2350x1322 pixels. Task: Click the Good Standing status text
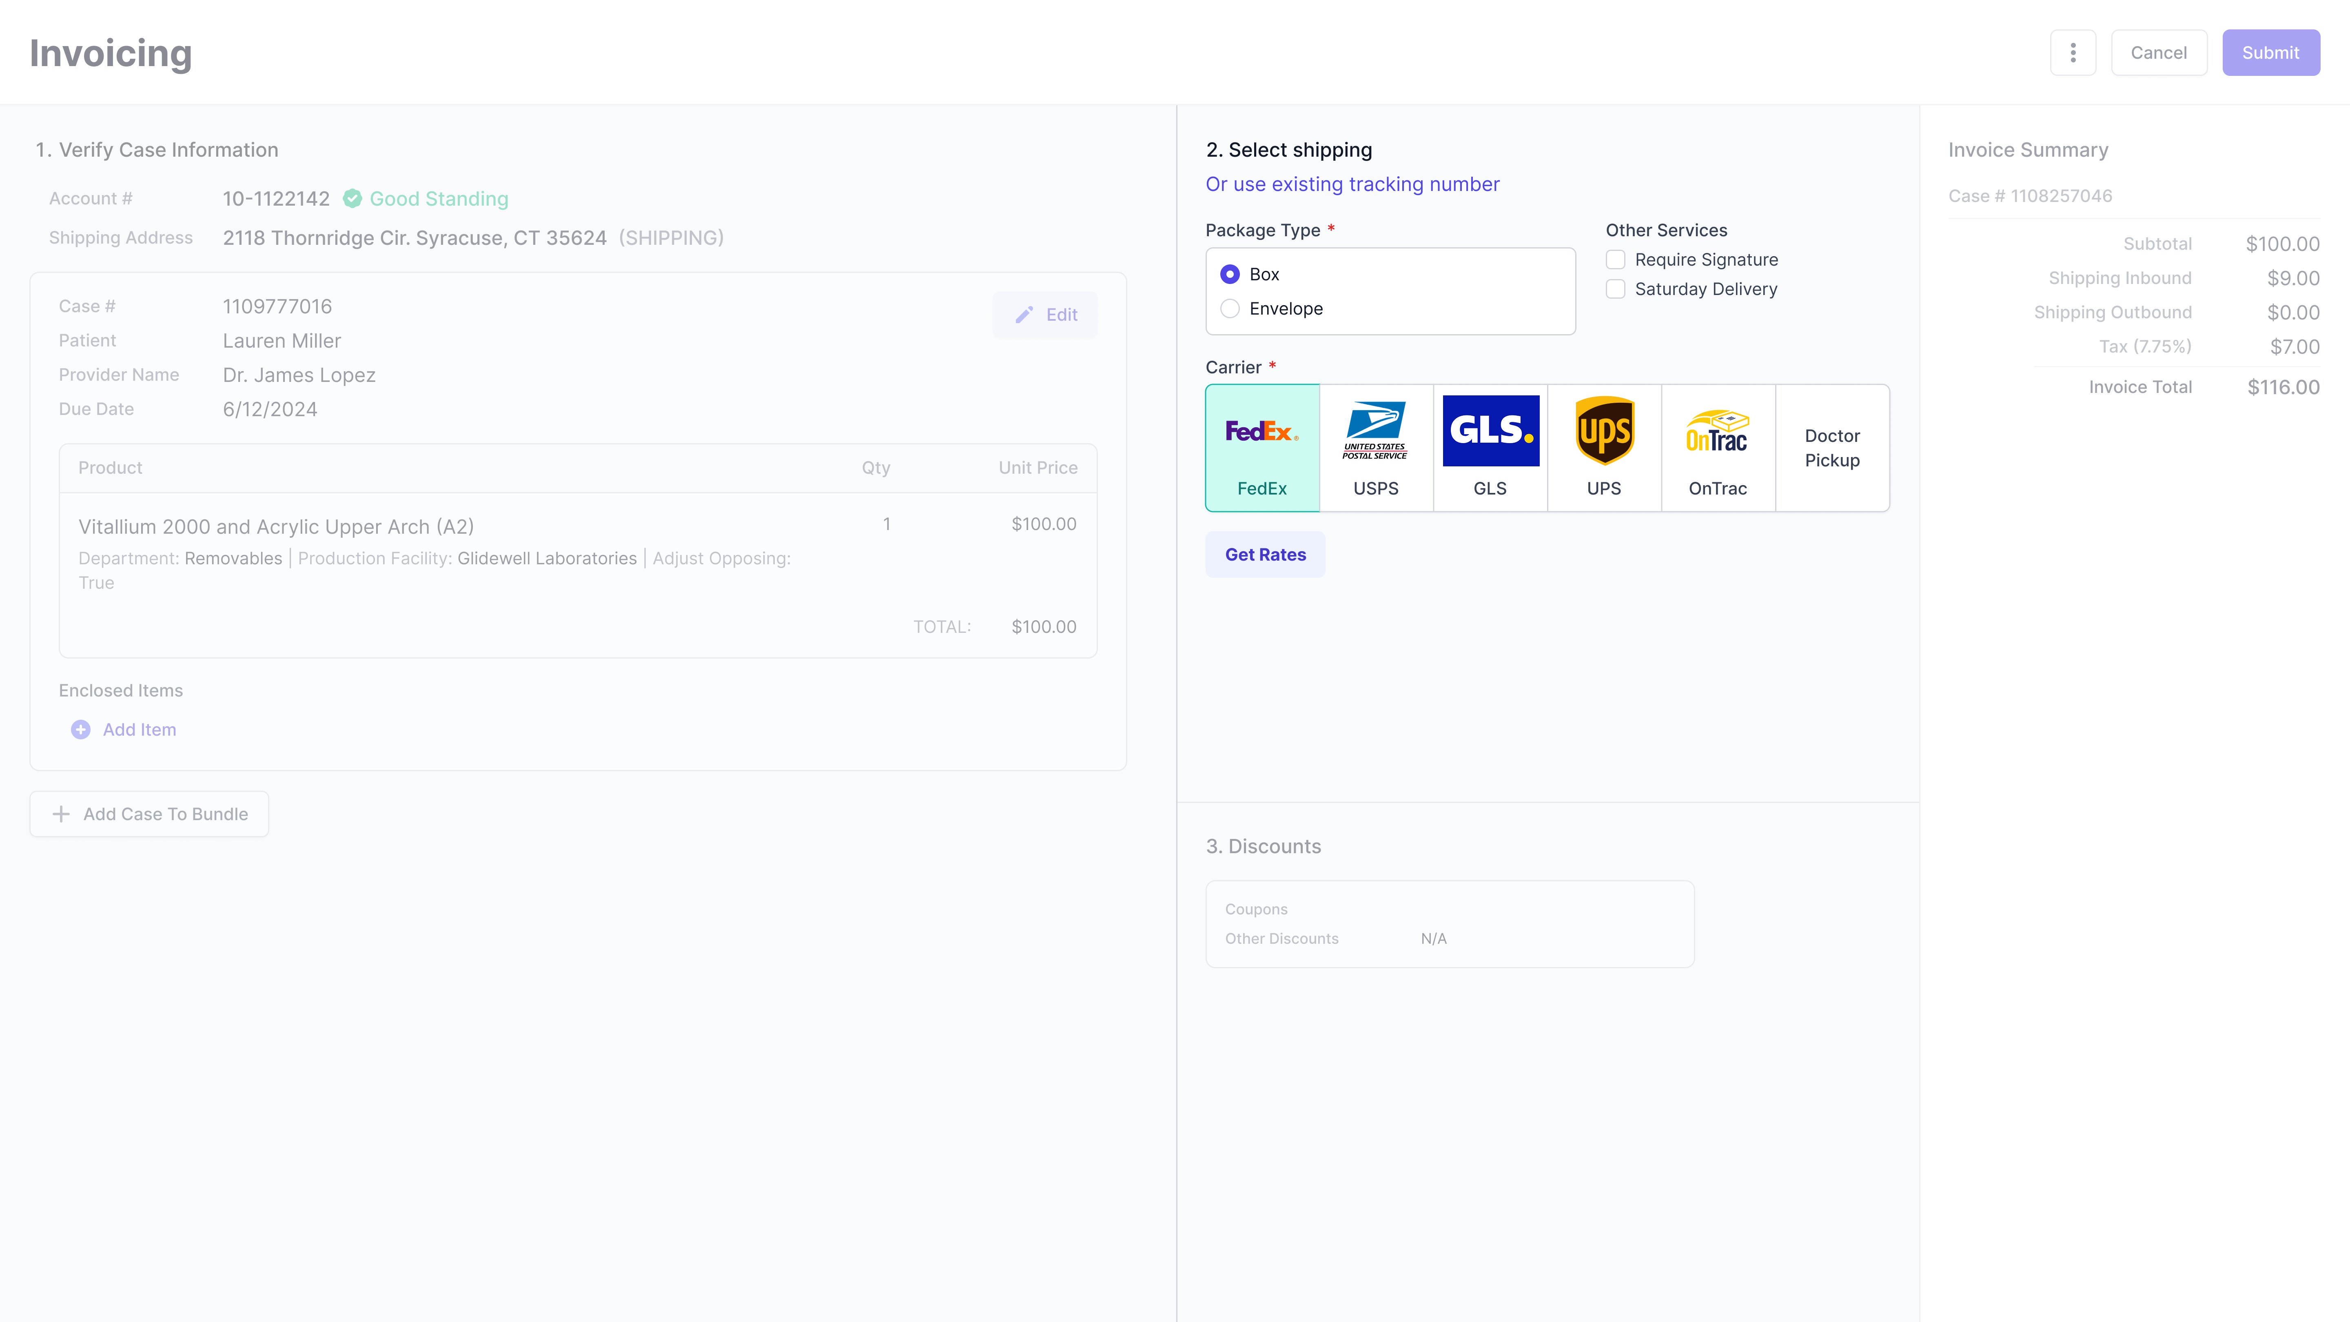pos(439,199)
